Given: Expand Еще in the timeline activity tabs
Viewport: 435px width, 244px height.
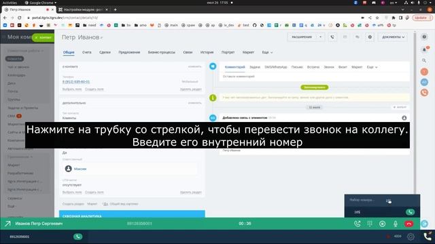Looking at the screenshot, I should coord(372,67).
